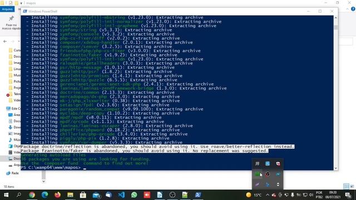Click PowerShell scrollbar up arrow
The width and height of the screenshot is (356, 200).
(x=336, y=18)
